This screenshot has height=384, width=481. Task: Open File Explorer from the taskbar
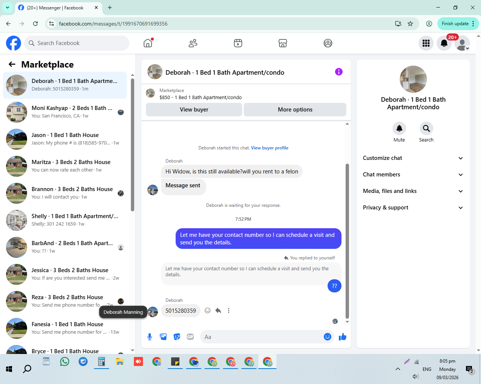pyautogui.click(x=120, y=361)
